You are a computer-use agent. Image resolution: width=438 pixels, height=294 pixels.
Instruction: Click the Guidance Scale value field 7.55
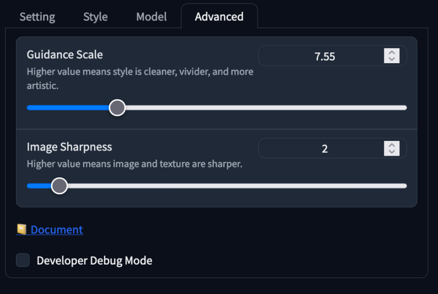(321, 56)
